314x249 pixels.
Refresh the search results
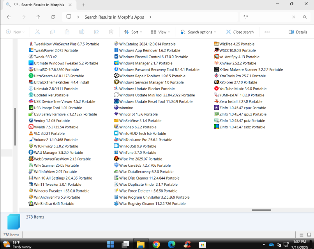coord(53,17)
